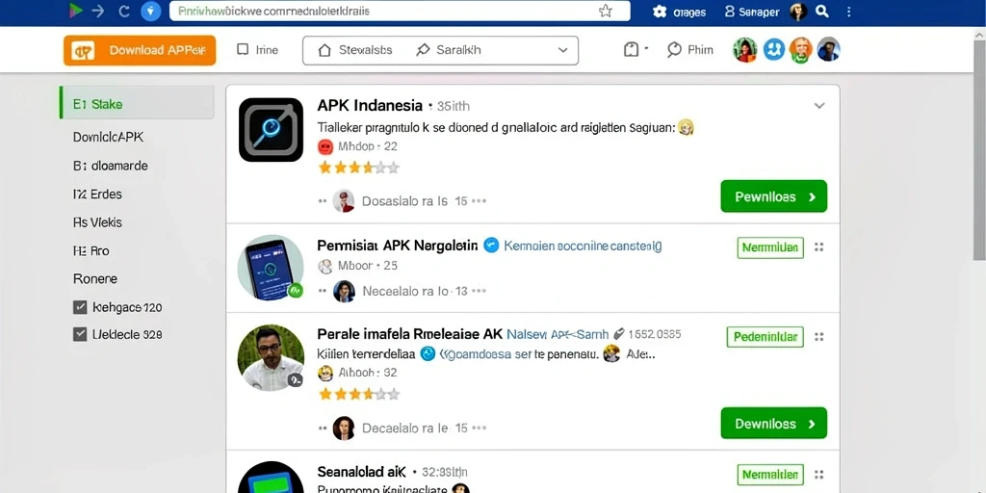Open B: dioamarde in the sidebar

coord(111,166)
